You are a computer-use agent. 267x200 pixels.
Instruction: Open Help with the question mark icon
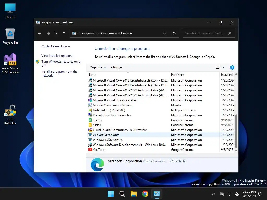[232, 67]
